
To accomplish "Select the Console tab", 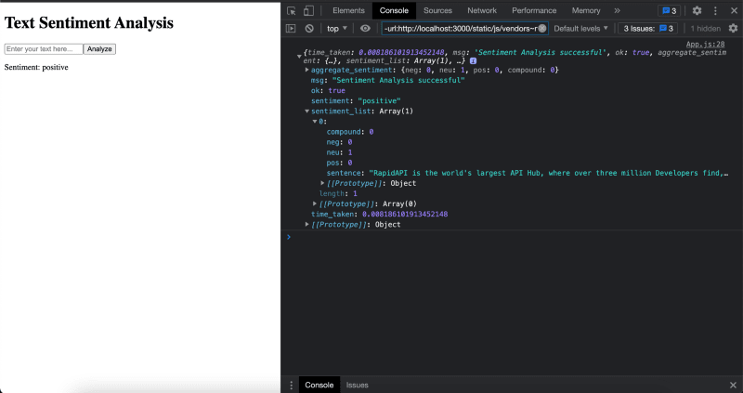I will point(394,10).
